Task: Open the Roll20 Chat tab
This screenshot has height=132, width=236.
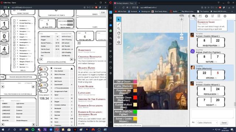Action: [x=194, y=16]
